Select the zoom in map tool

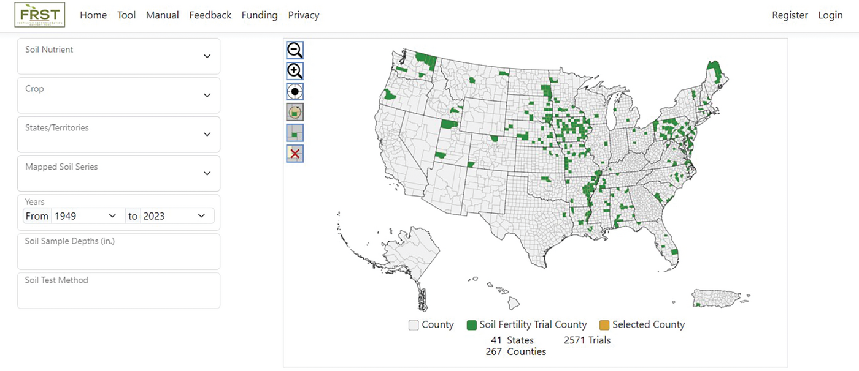click(295, 70)
